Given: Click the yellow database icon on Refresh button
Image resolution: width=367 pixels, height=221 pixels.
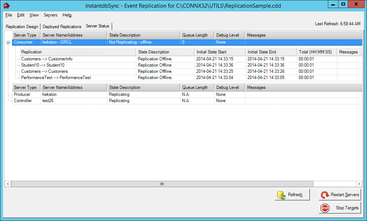Looking at the screenshot, I should tap(281, 195).
